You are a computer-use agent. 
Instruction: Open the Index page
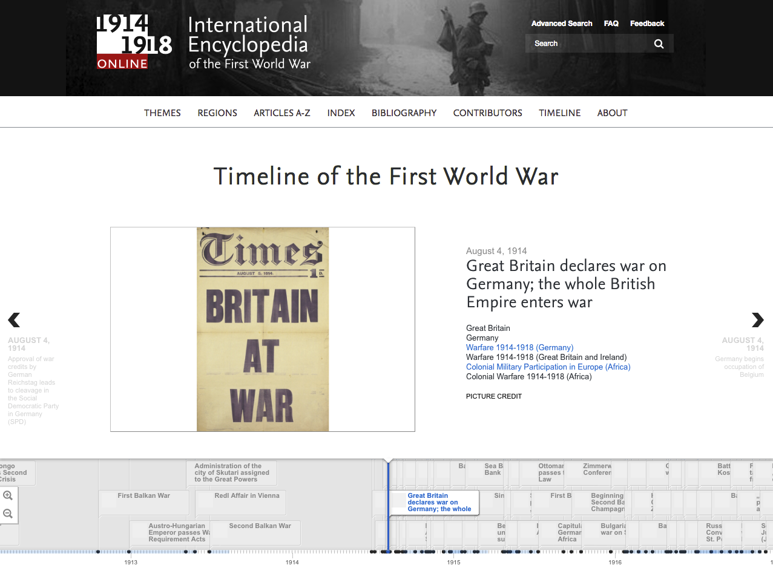click(341, 113)
